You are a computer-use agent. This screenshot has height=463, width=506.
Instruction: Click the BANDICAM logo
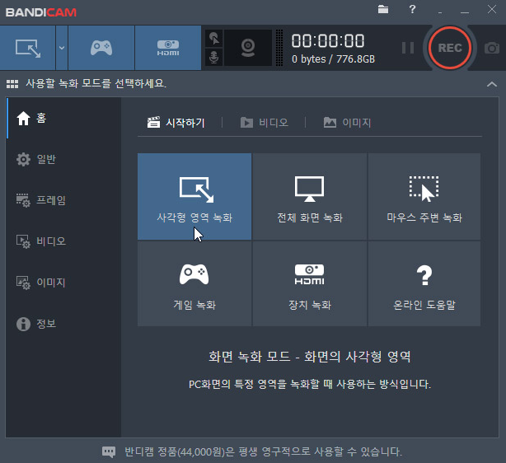pyautogui.click(x=41, y=12)
